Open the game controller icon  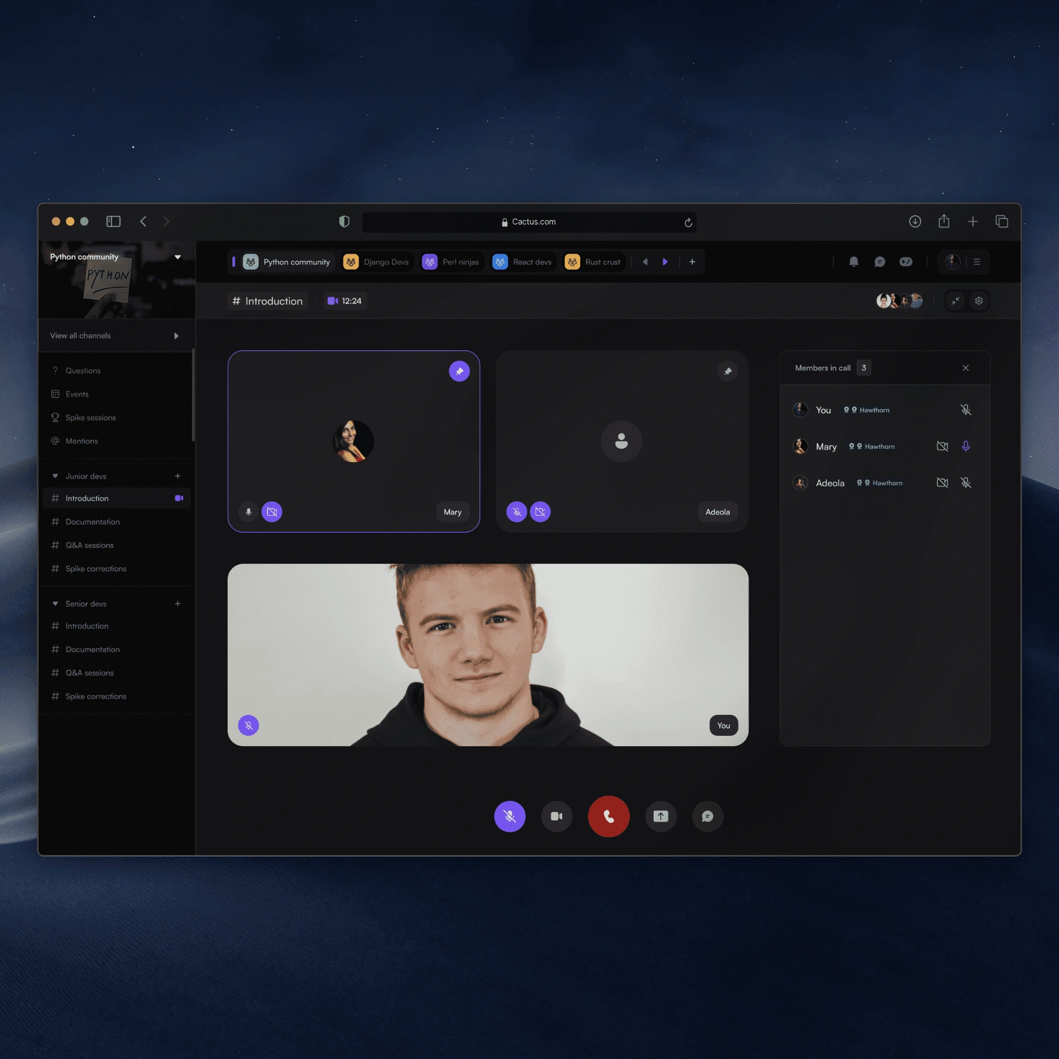click(x=906, y=261)
